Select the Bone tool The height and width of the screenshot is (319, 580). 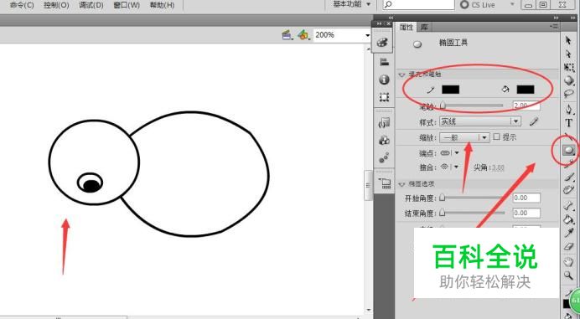click(x=569, y=206)
